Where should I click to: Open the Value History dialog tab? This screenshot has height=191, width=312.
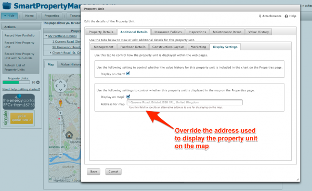pyautogui.click(x=258, y=32)
